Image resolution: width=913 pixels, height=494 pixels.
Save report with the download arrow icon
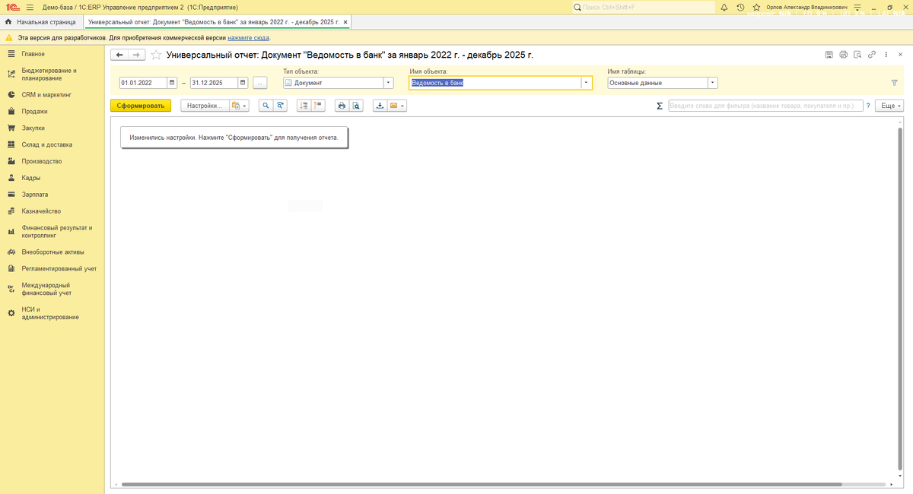(380, 106)
